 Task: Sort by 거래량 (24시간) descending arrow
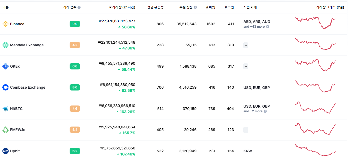point(110,7)
